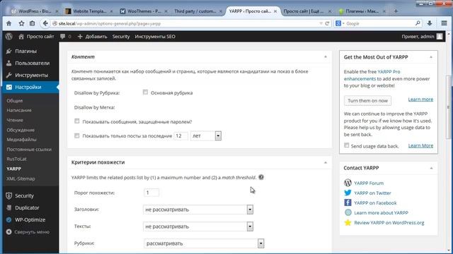
Task: Switch to the WooThemes browser tab
Action: tap(144, 11)
